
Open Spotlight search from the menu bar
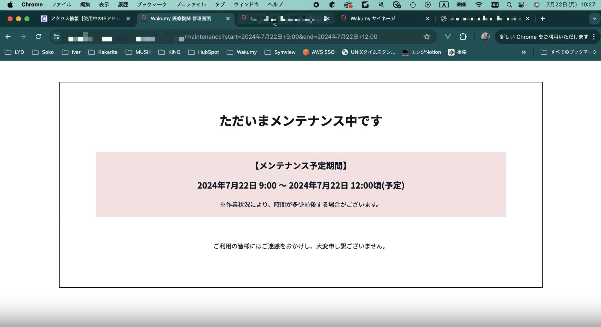pyautogui.click(x=509, y=5)
